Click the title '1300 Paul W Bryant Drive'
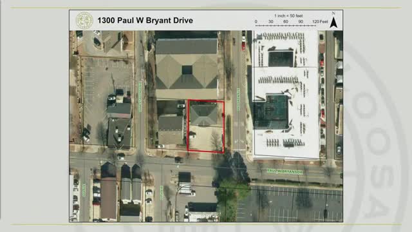 tap(145, 21)
